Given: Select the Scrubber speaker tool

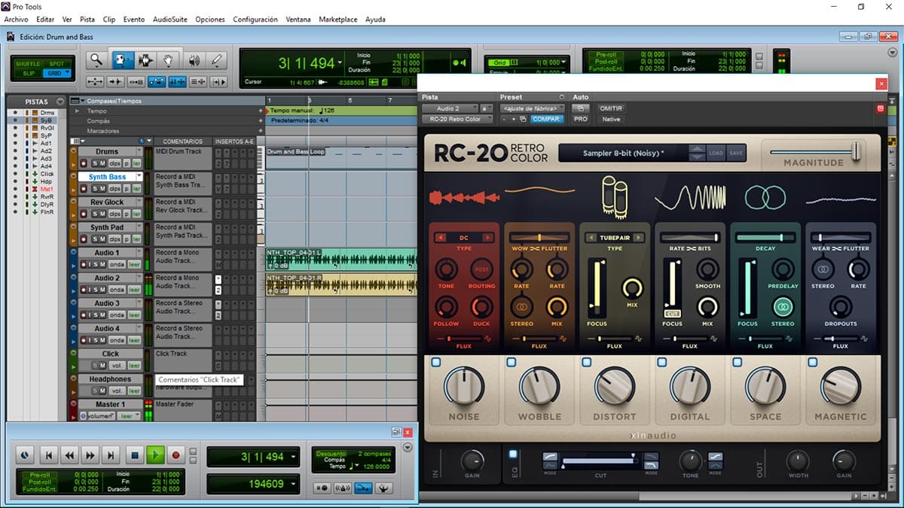Looking at the screenshot, I should point(194,60).
